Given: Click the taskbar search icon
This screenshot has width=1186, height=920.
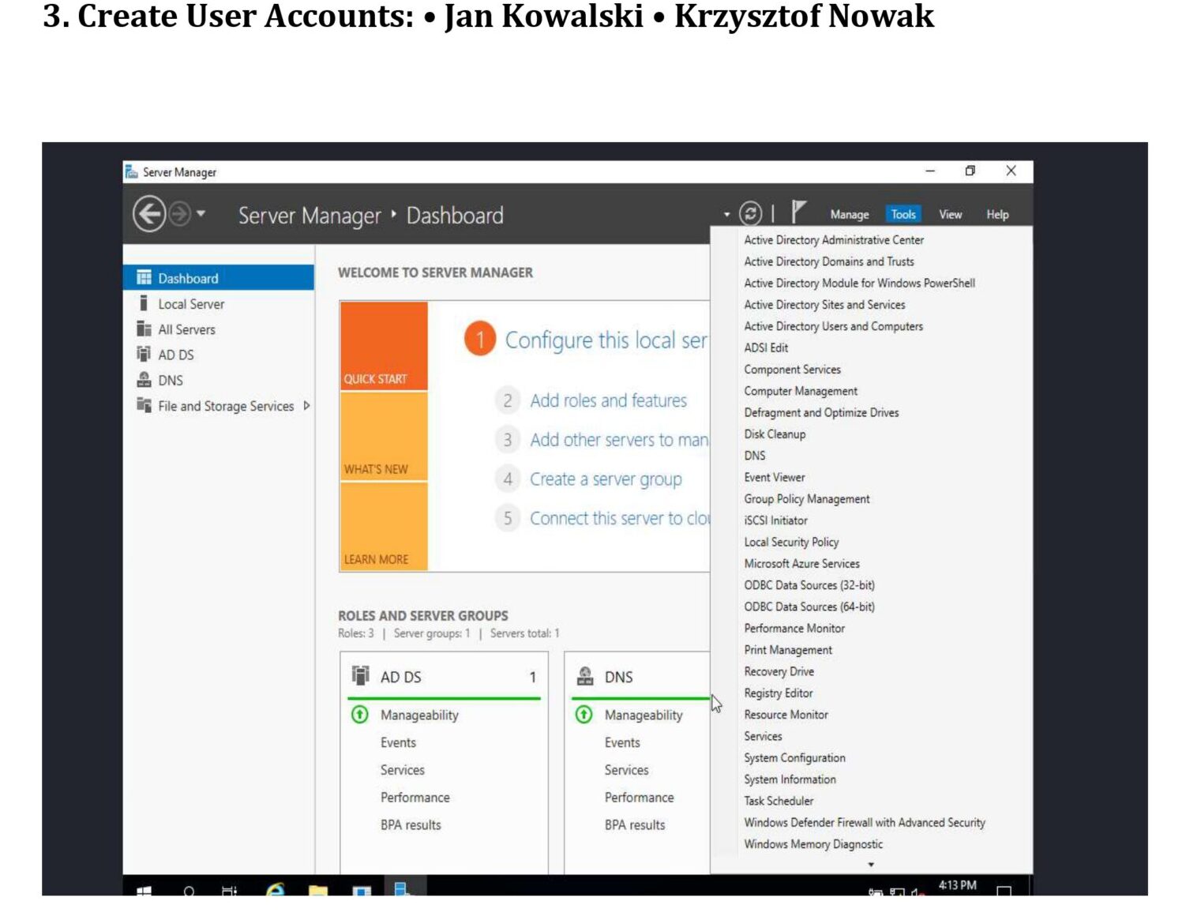Looking at the screenshot, I should 189,891.
